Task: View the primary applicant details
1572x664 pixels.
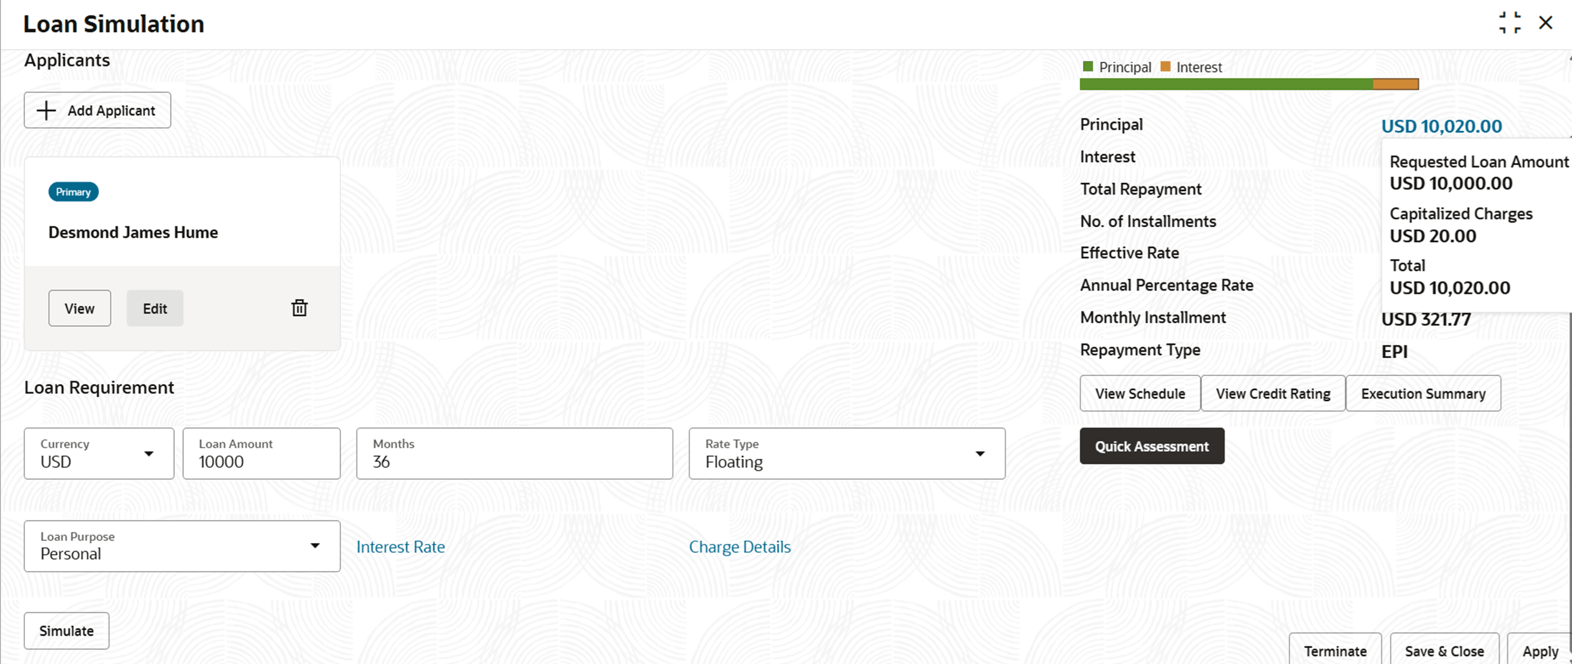Action: [80, 308]
